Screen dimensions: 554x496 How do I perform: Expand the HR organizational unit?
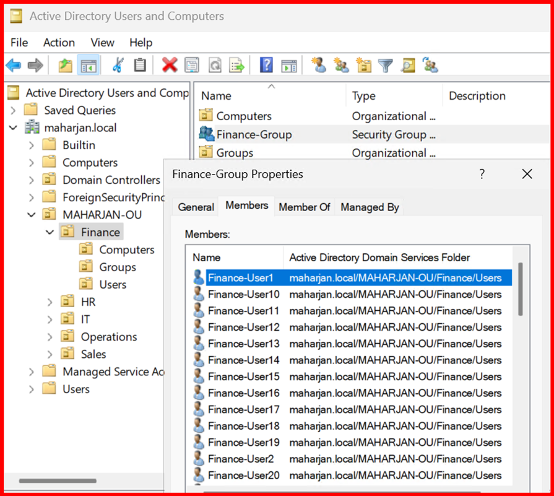click(50, 302)
